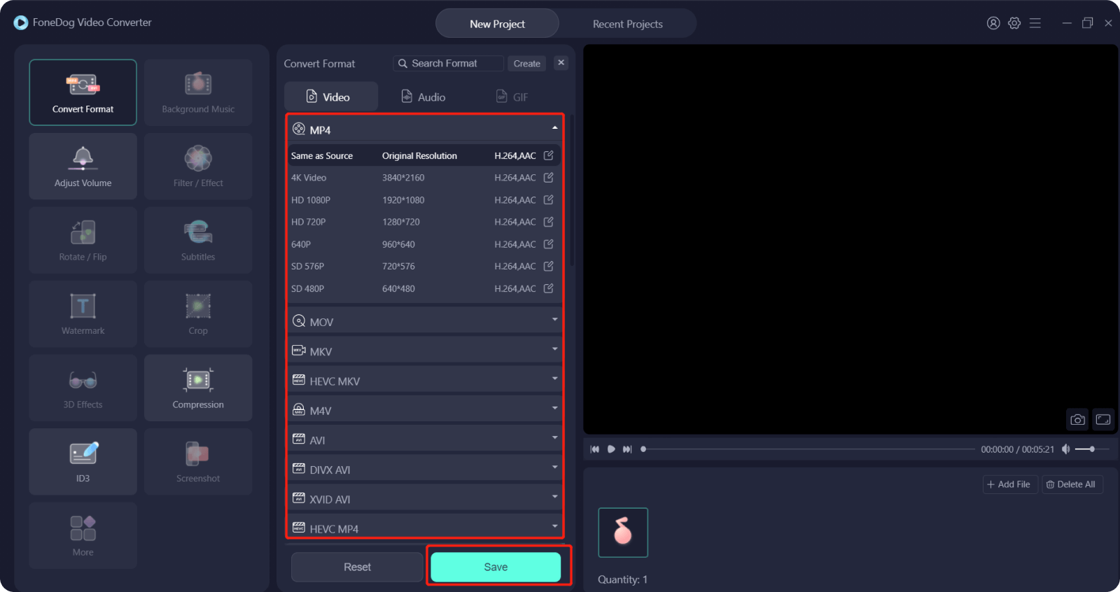
Task: Expand the MOV format group
Action: (x=554, y=320)
